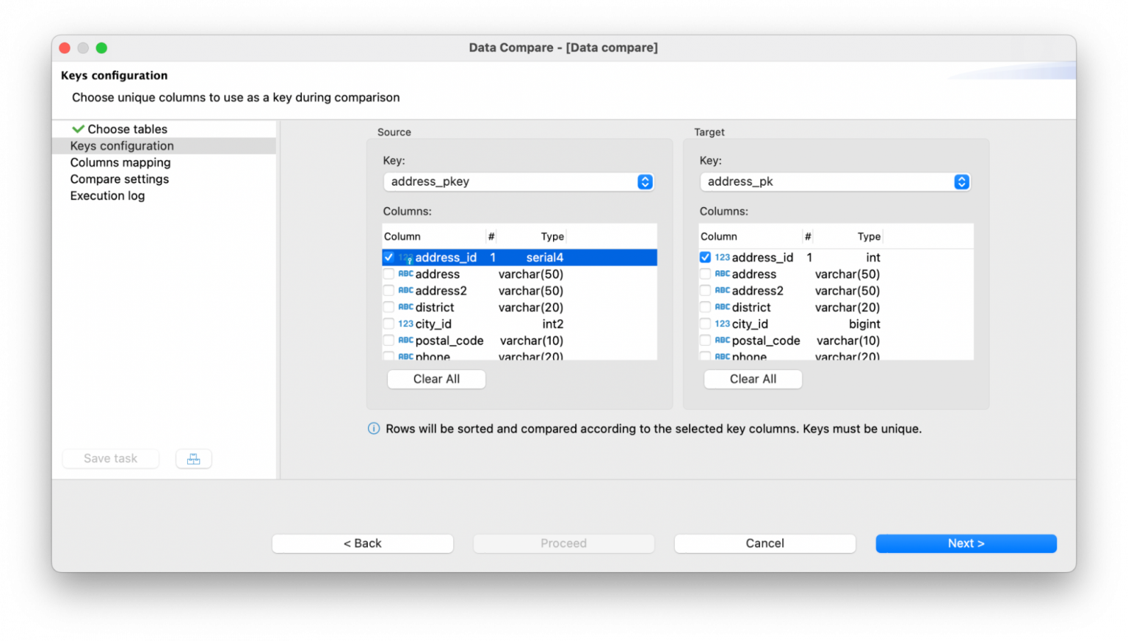
Task: Click the 123 icon beside Source city_id column
Action: (x=407, y=324)
